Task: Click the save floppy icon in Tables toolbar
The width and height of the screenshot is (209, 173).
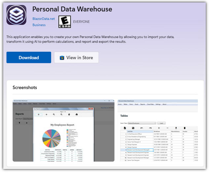Action: (x=133, y=128)
